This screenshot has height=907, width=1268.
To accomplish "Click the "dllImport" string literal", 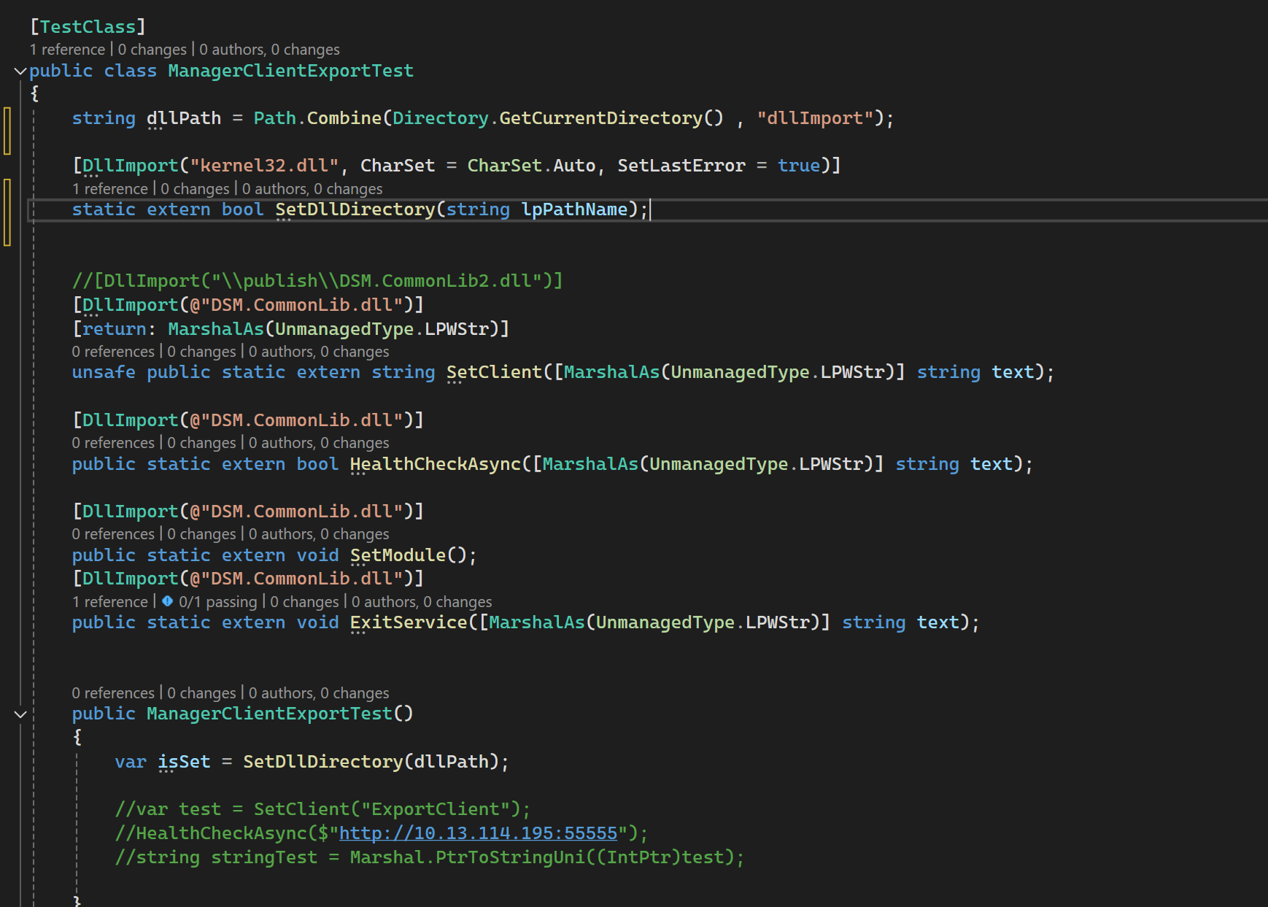I will pos(816,118).
